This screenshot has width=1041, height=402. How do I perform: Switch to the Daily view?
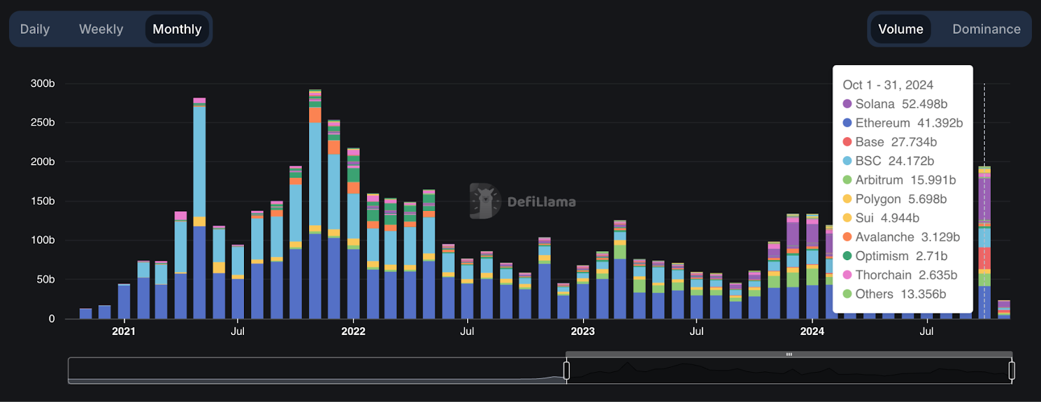point(35,29)
